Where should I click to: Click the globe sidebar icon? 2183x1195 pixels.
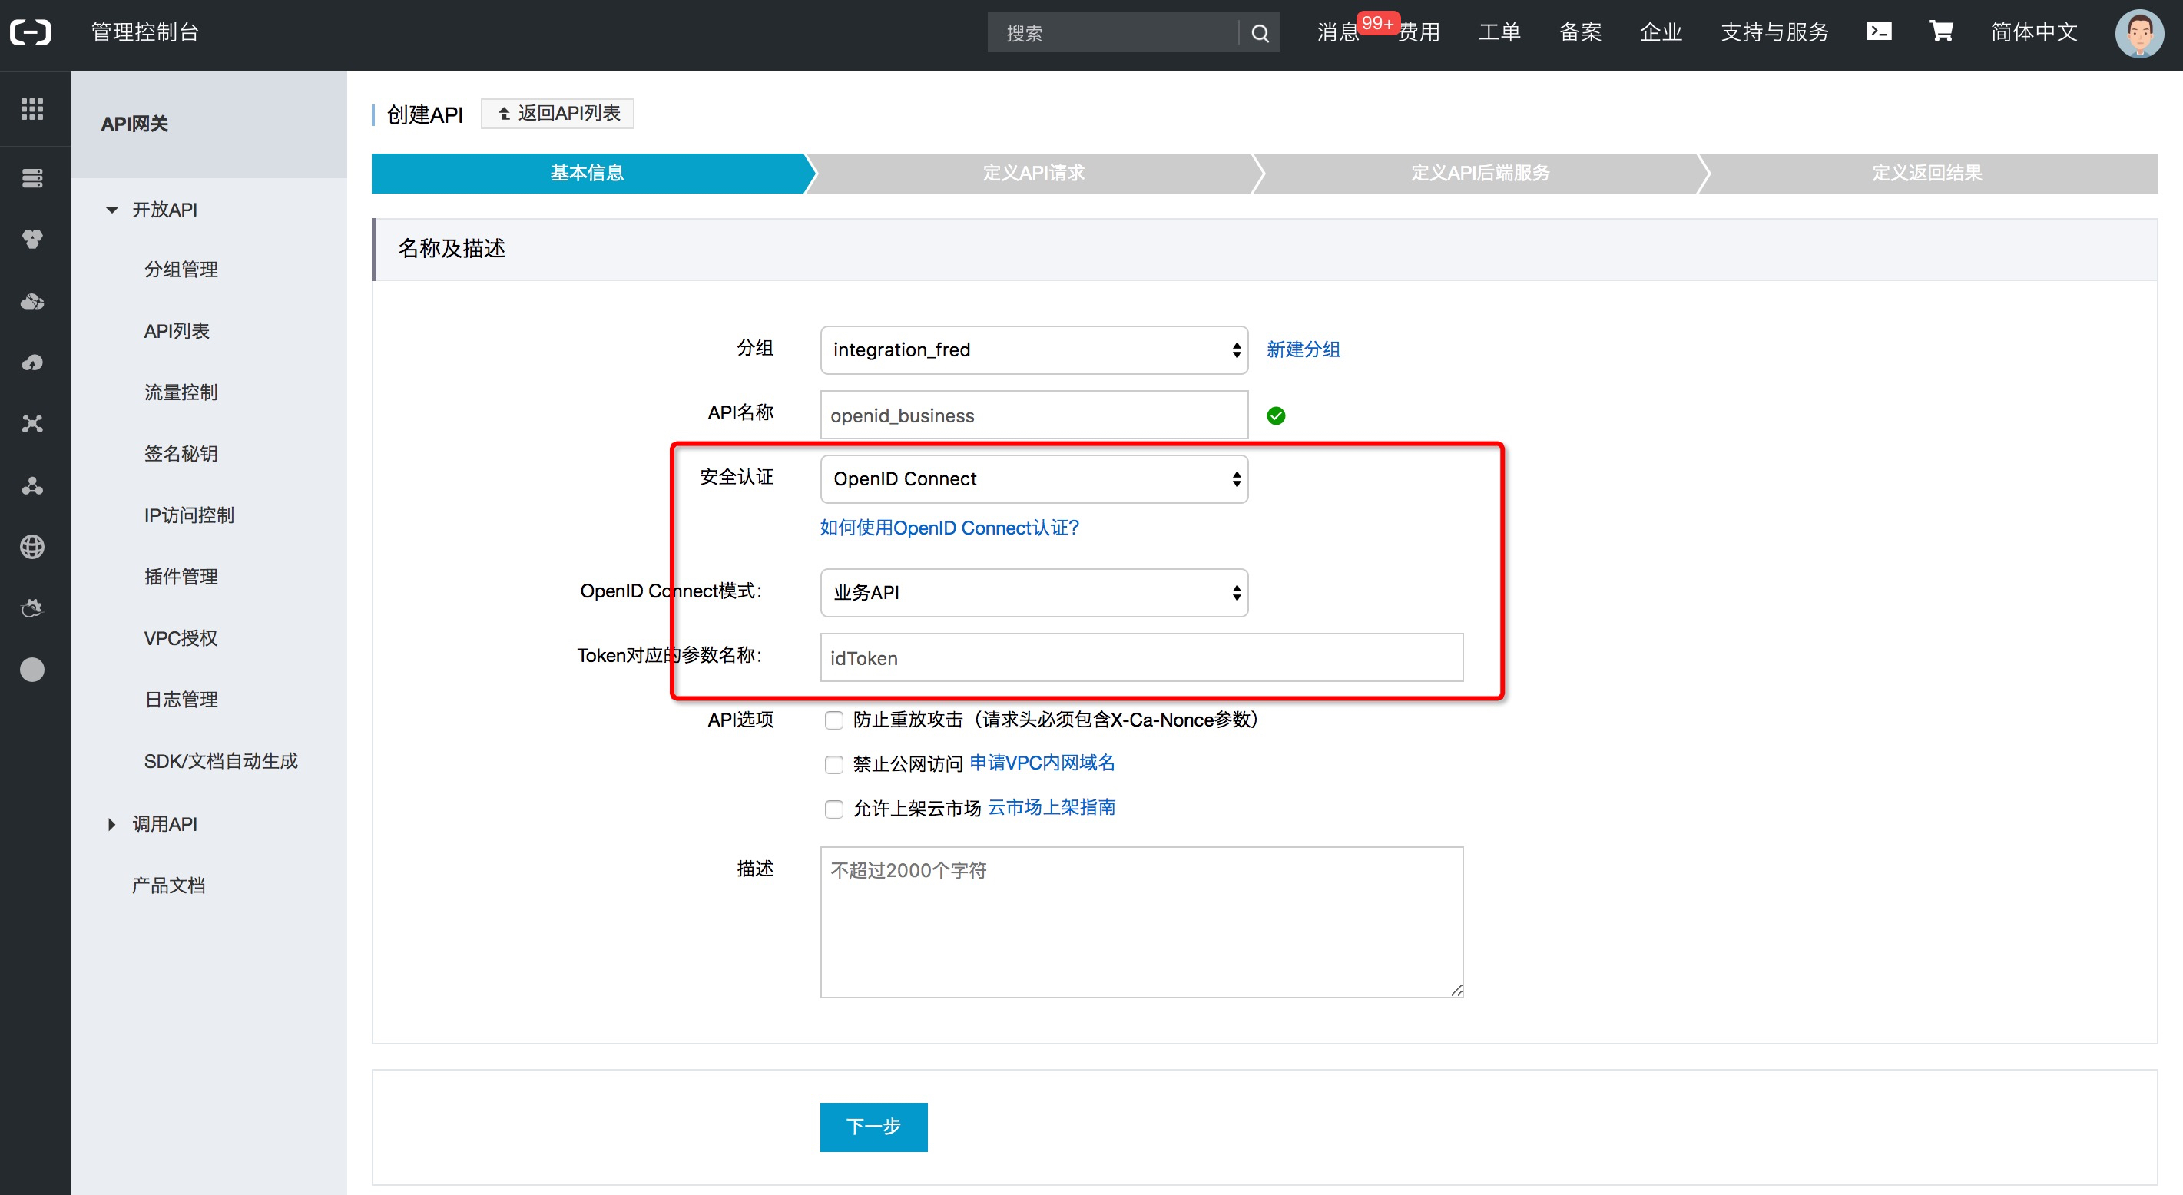[32, 546]
